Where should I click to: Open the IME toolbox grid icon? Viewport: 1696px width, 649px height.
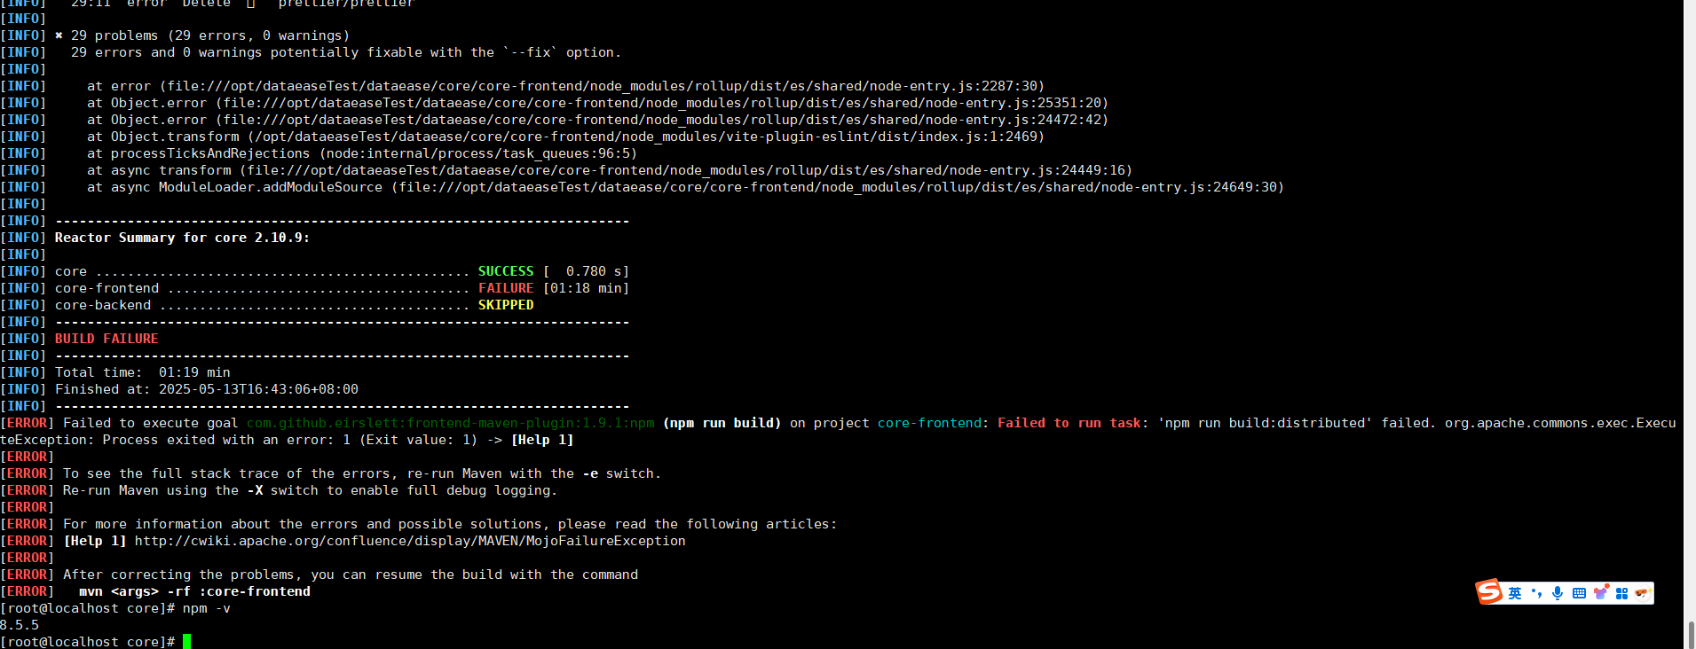(x=1621, y=593)
